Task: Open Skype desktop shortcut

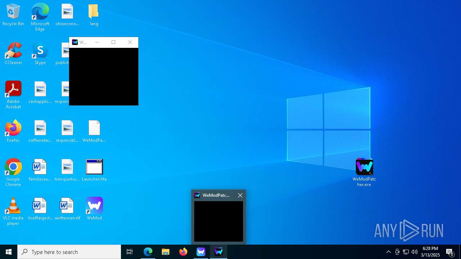Action: (x=40, y=54)
